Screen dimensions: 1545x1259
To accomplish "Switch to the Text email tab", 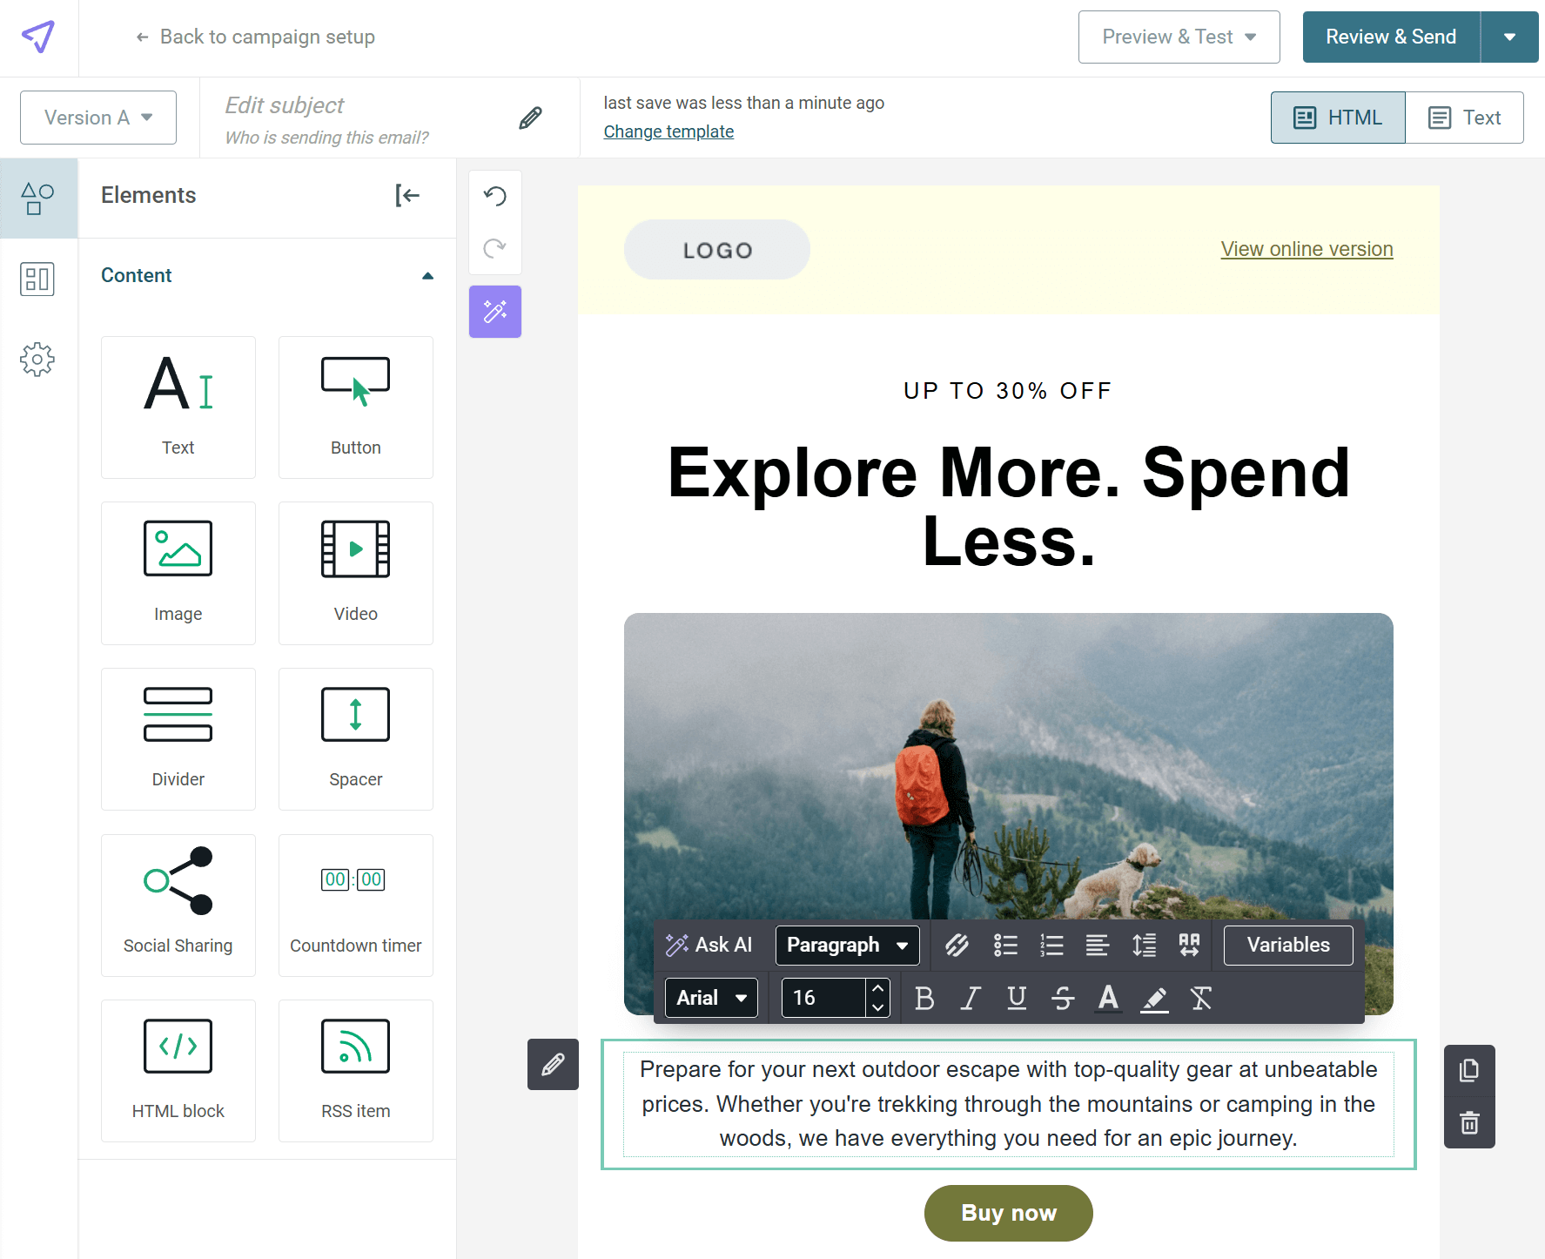I will pyautogui.click(x=1465, y=117).
